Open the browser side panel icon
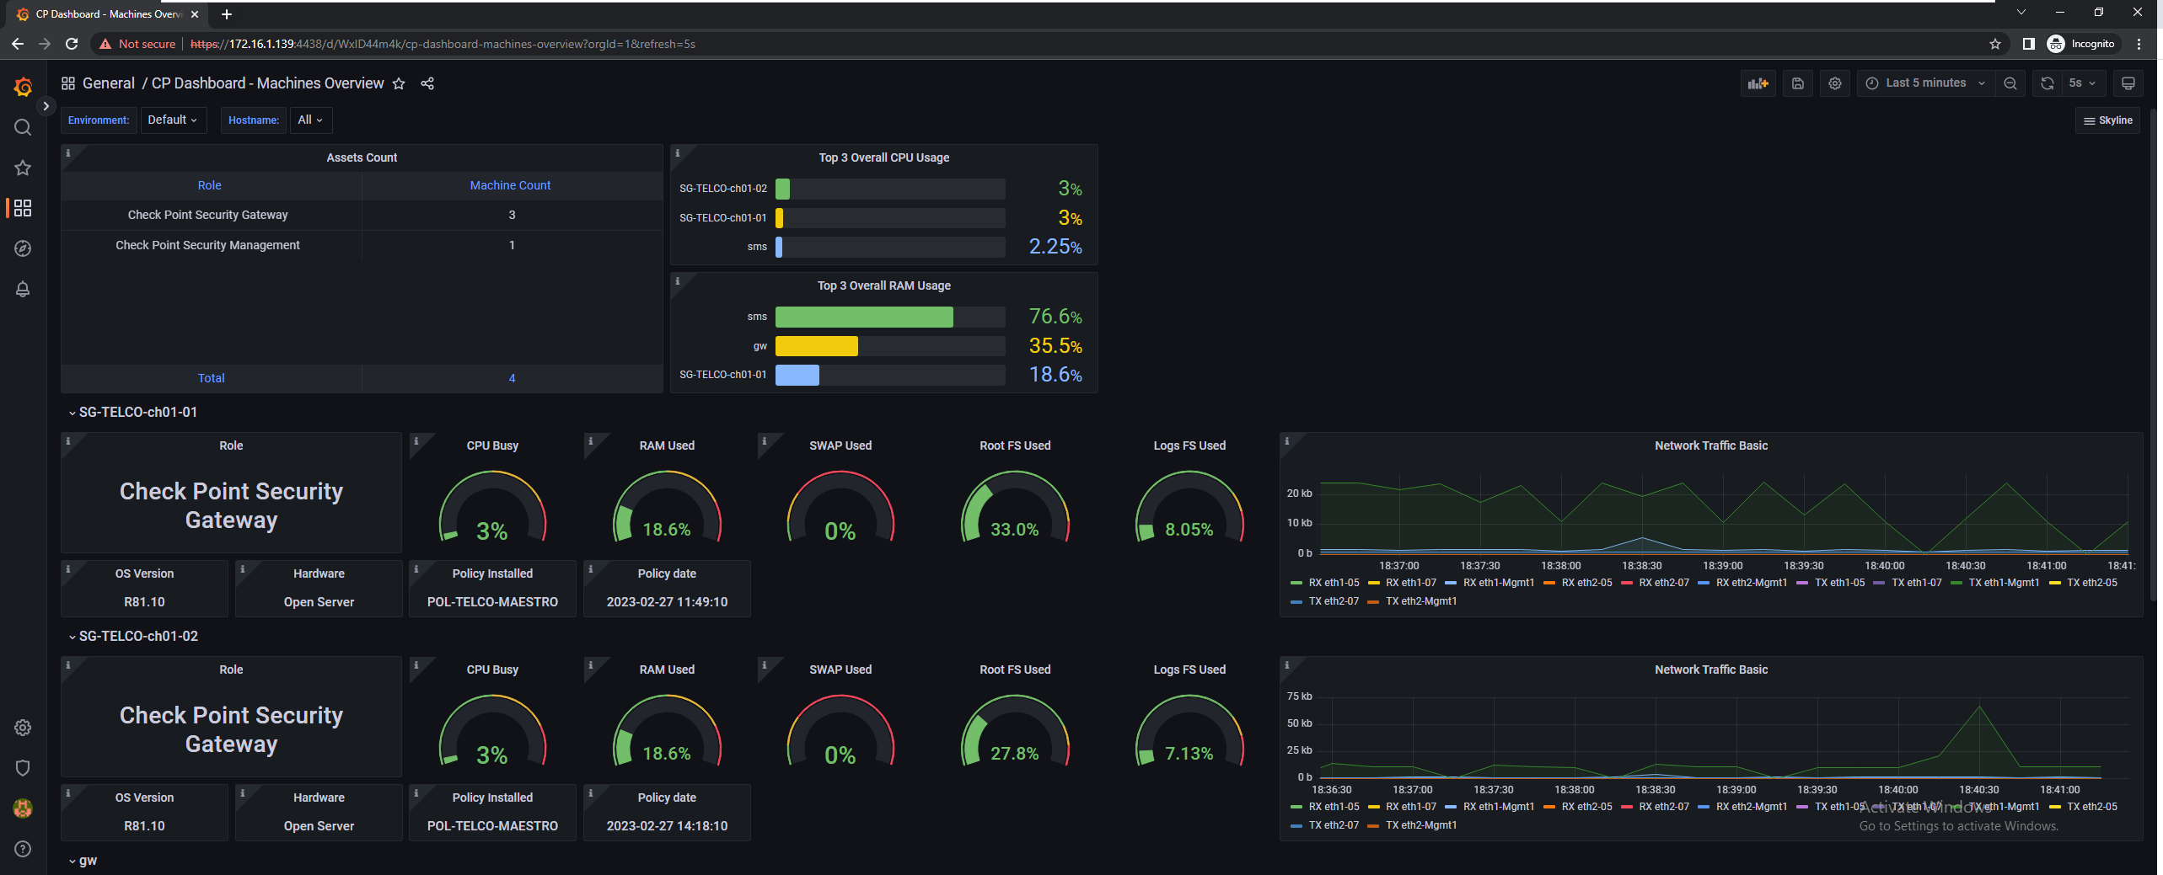Image resolution: width=2163 pixels, height=875 pixels. tap(2028, 44)
